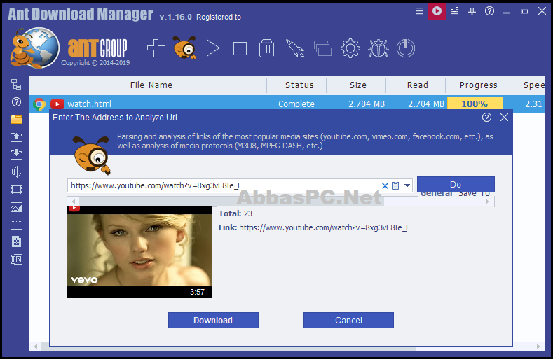
Task: Click the dialog tab scroll right arrow
Action: [487, 202]
